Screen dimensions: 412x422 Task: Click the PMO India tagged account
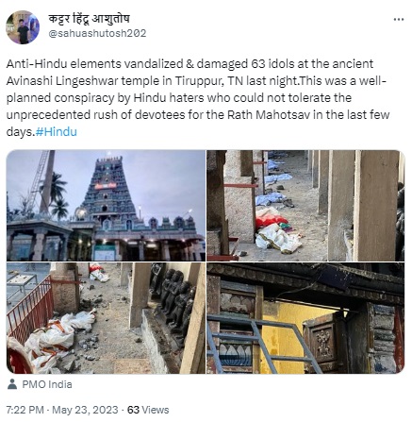(x=47, y=384)
